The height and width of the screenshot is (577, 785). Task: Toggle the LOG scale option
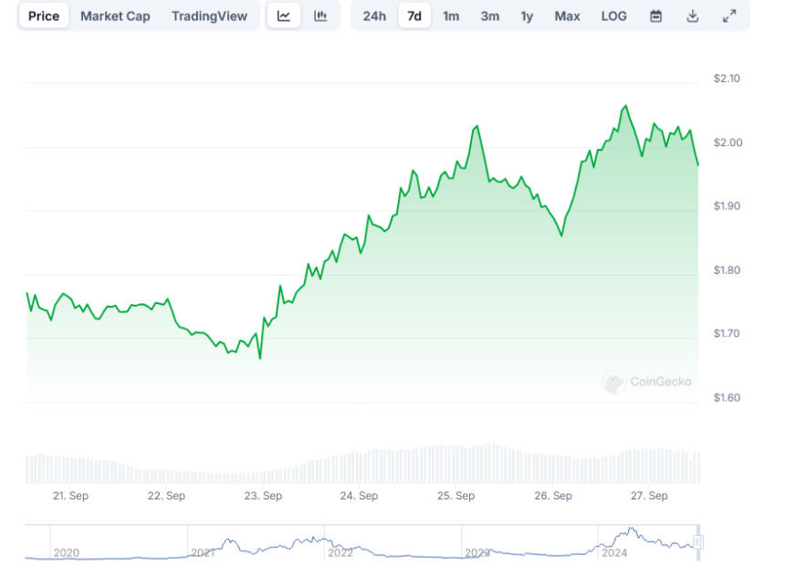(x=614, y=16)
